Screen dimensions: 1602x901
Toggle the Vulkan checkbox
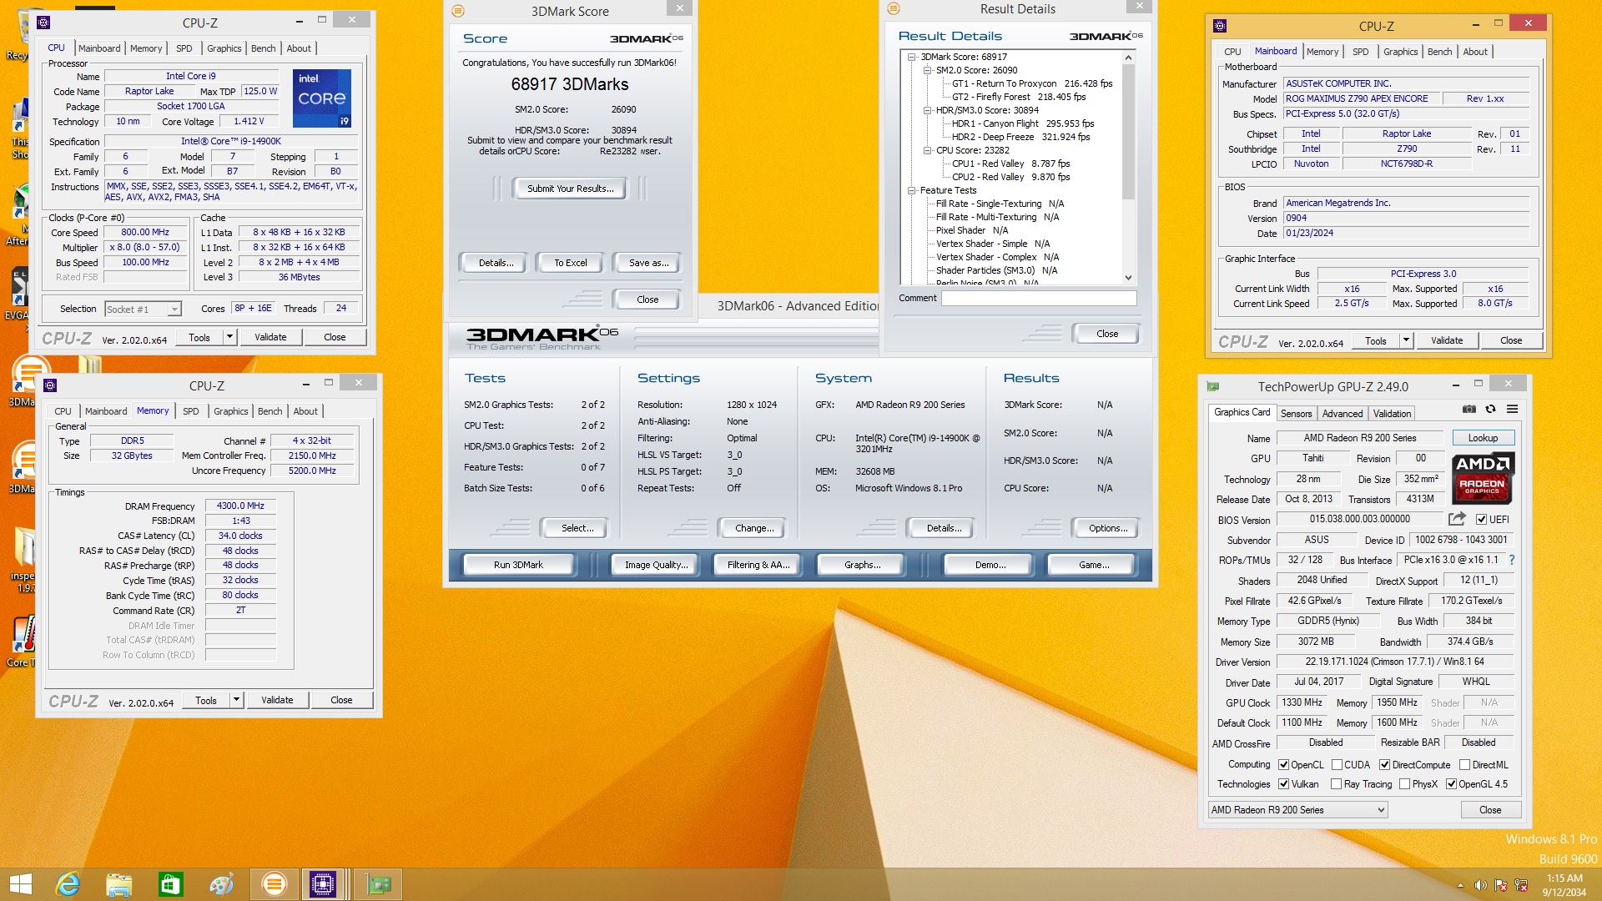point(1284,784)
